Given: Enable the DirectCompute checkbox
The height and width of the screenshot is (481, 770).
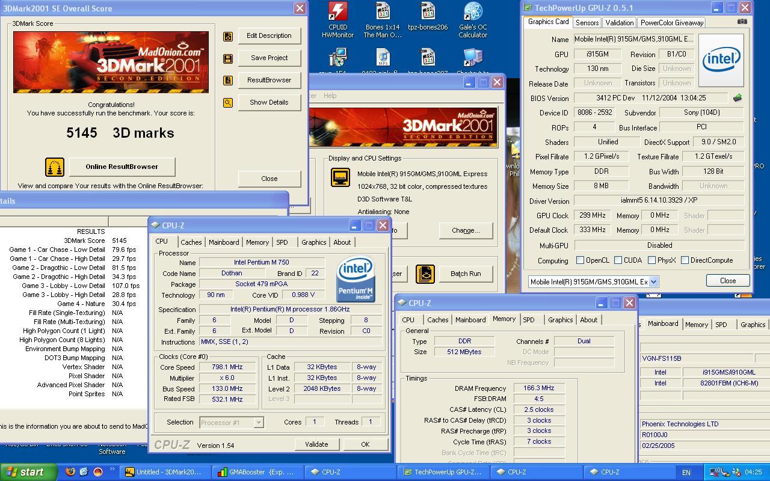Looking at the screenshot, I should pyautogui.click(x=685, y=260).
